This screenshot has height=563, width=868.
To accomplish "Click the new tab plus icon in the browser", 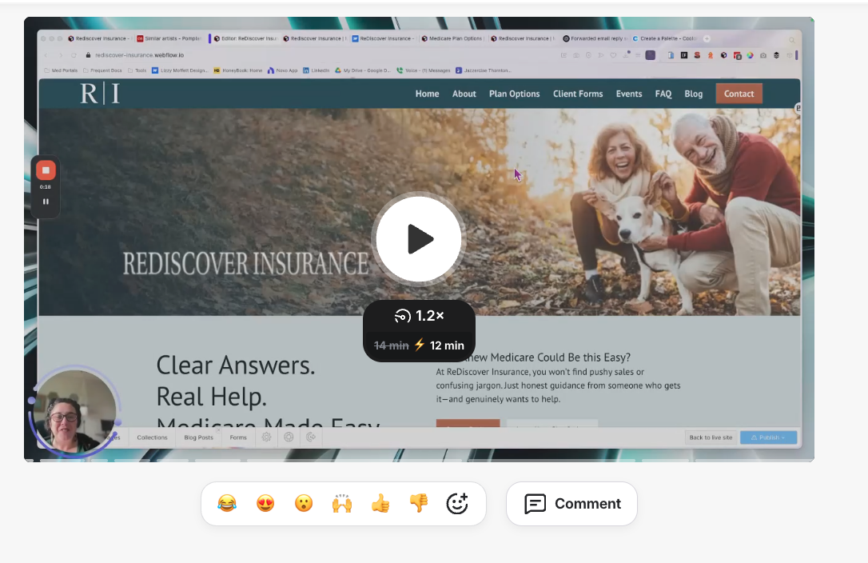I will click(707, 38).
